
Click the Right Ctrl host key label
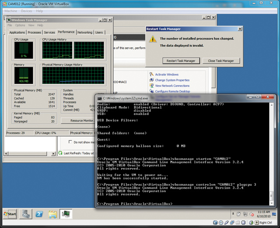coord(266,222)
